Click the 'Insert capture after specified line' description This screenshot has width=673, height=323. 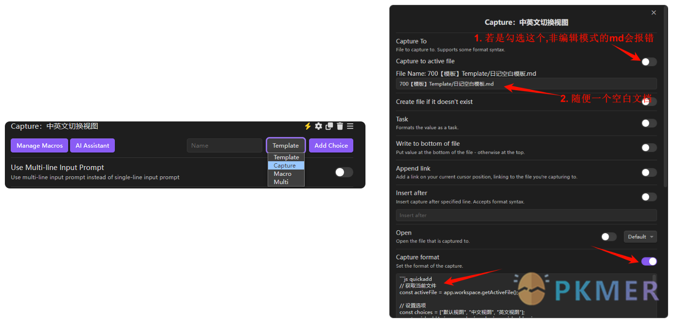460,202
